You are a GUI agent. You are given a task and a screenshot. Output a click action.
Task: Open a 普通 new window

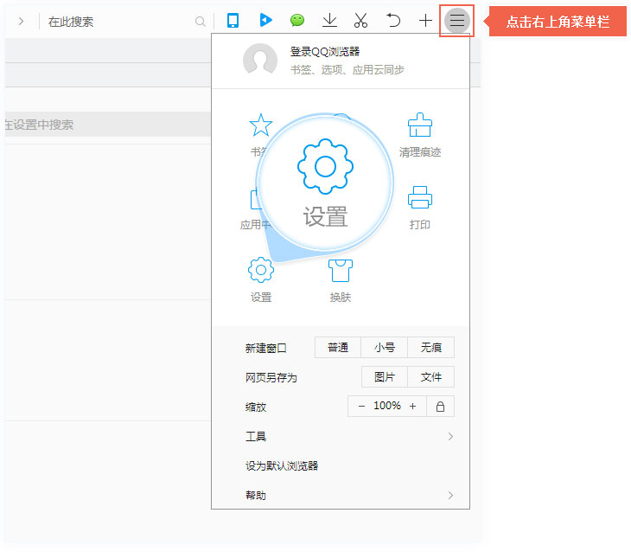pyautogui.click(x=338, y=347)
